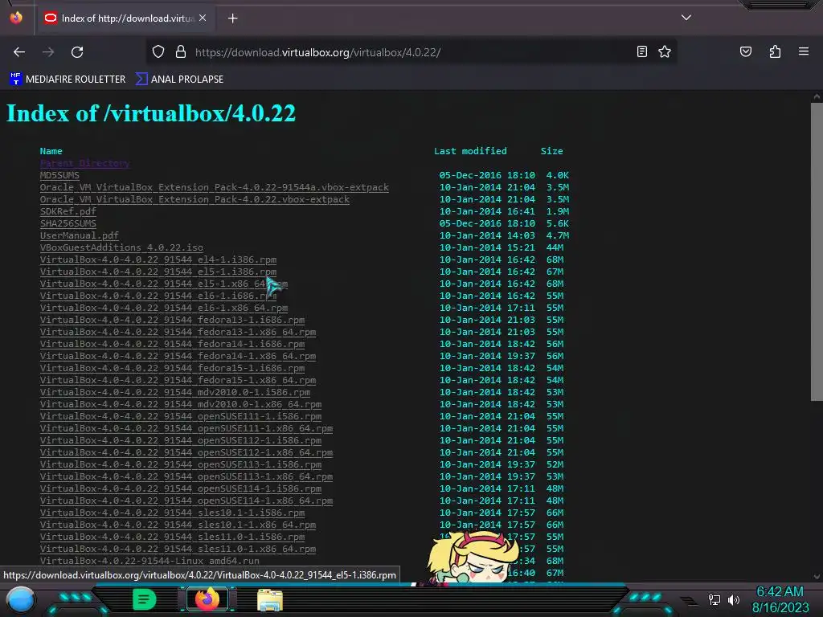
Task: Open the Parent Directory link
Action: click(84, 163)
